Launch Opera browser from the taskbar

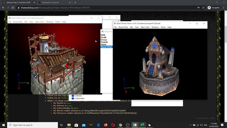coord(113,125)
